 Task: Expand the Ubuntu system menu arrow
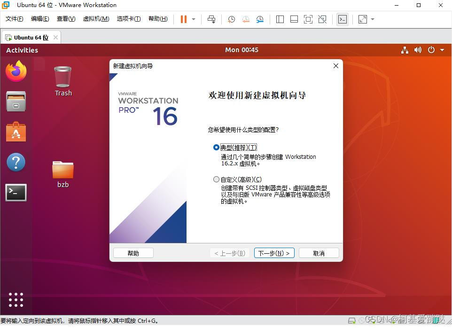click(442, 50)
